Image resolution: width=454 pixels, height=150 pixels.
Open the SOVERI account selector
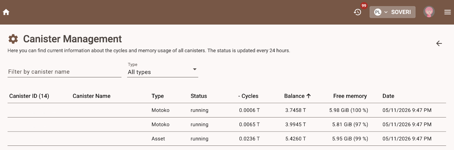392,12
